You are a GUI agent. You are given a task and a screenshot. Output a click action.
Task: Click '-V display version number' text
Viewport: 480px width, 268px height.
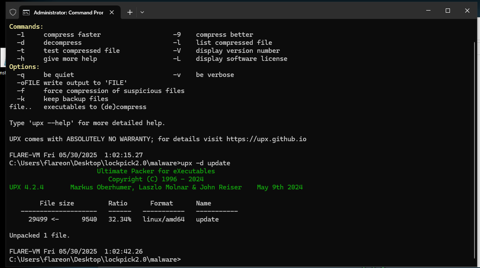(226, 51)
